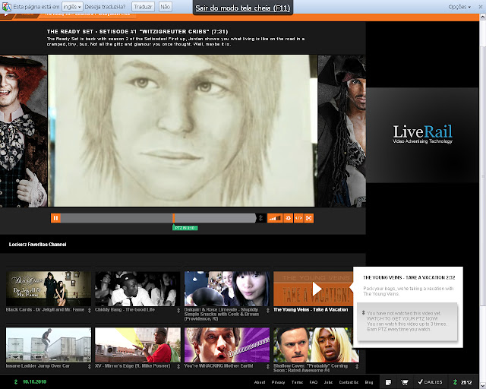This screenshot has height=389, width=486.
Task: Click Lockerz Favorites Channel heading
Action: tap(37, 245)
